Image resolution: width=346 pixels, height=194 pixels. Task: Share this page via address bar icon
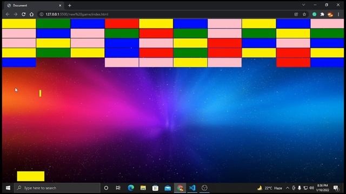tap(296, 15)
